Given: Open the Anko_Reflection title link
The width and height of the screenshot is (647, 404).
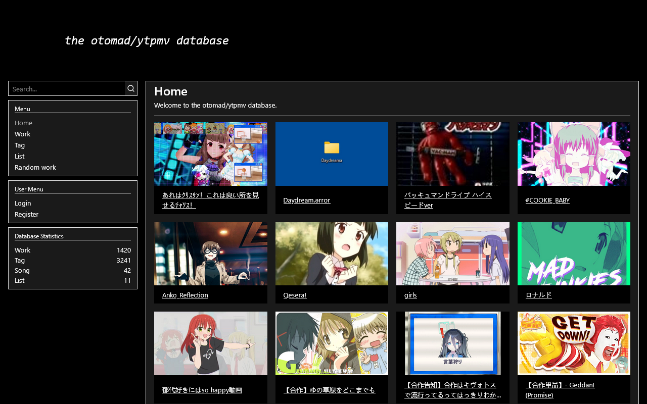Looking at the screenshot, I should click(x=185, y=295).
